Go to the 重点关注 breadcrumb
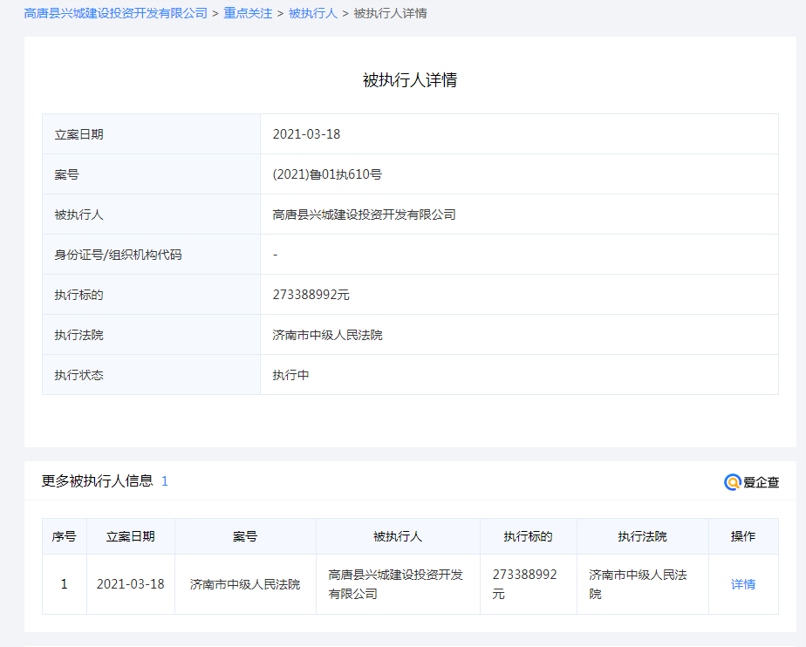The width and height of the screenshot is (806, 647). 248,13
